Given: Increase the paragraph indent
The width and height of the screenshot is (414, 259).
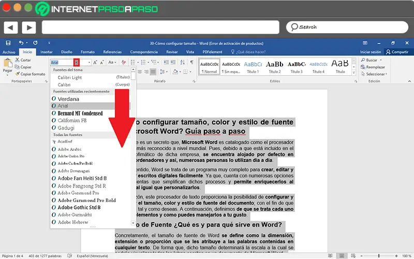Looking at the screenshot, I should click(x=173, y=62).
